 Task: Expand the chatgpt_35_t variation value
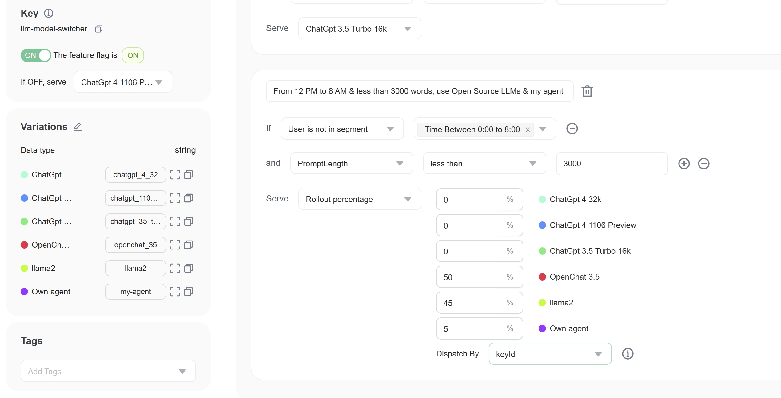tap(175, 221)
